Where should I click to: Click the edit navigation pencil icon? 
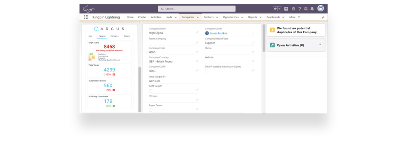323,17
